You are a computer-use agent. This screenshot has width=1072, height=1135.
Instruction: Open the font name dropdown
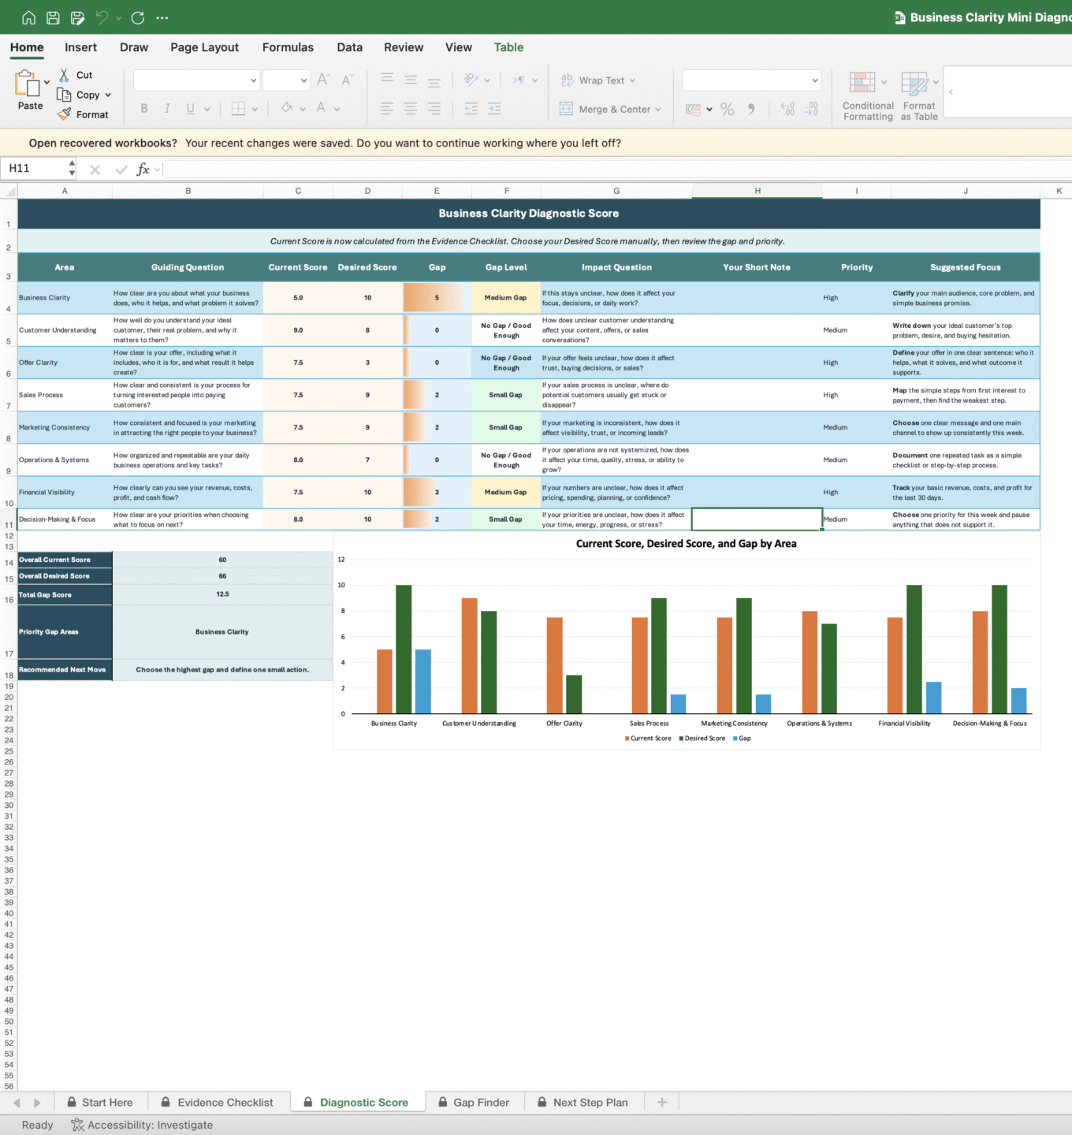coord(253,80)
